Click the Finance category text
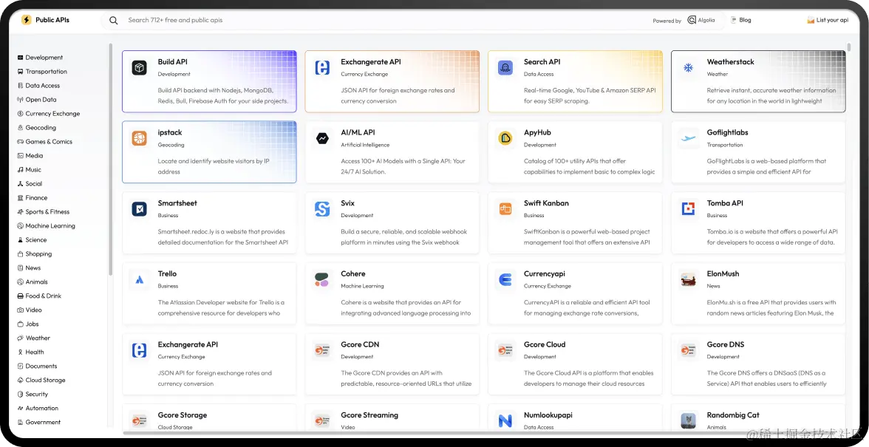 tap(36, 198)
